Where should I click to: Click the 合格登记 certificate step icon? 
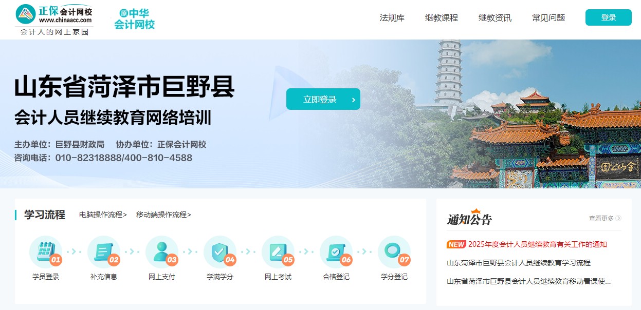click(x=336, y=252)
